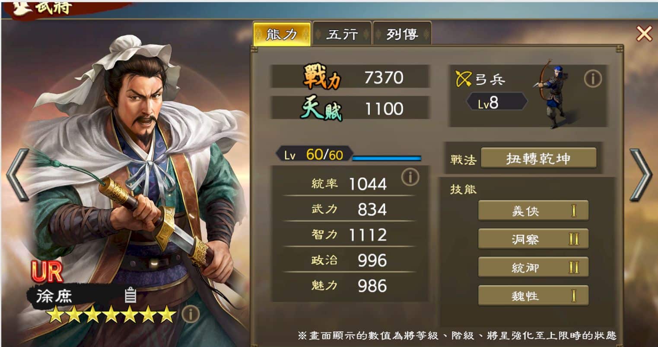The width and height of the screenshot is (658, 347).
Task: Tap info icon beside the star rating
Action: pos(191,314)
